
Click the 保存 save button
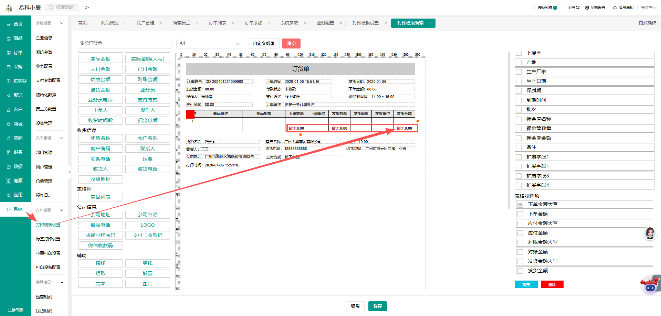(378, 306)
